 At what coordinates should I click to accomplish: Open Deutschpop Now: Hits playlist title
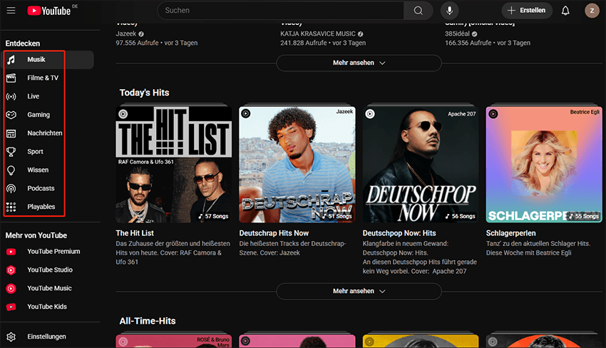pyautogui.click(x=399, y=233)
